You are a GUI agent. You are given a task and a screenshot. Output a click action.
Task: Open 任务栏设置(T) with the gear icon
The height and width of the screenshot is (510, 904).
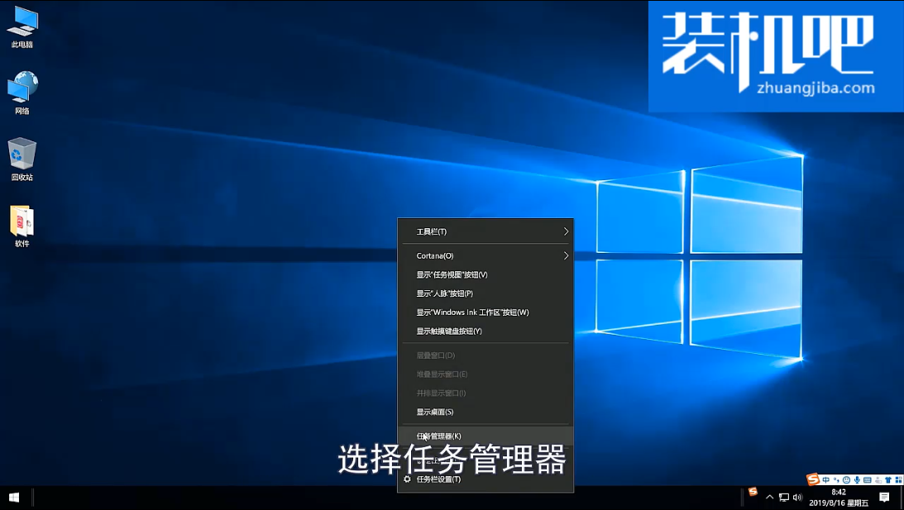pos(438,479)
